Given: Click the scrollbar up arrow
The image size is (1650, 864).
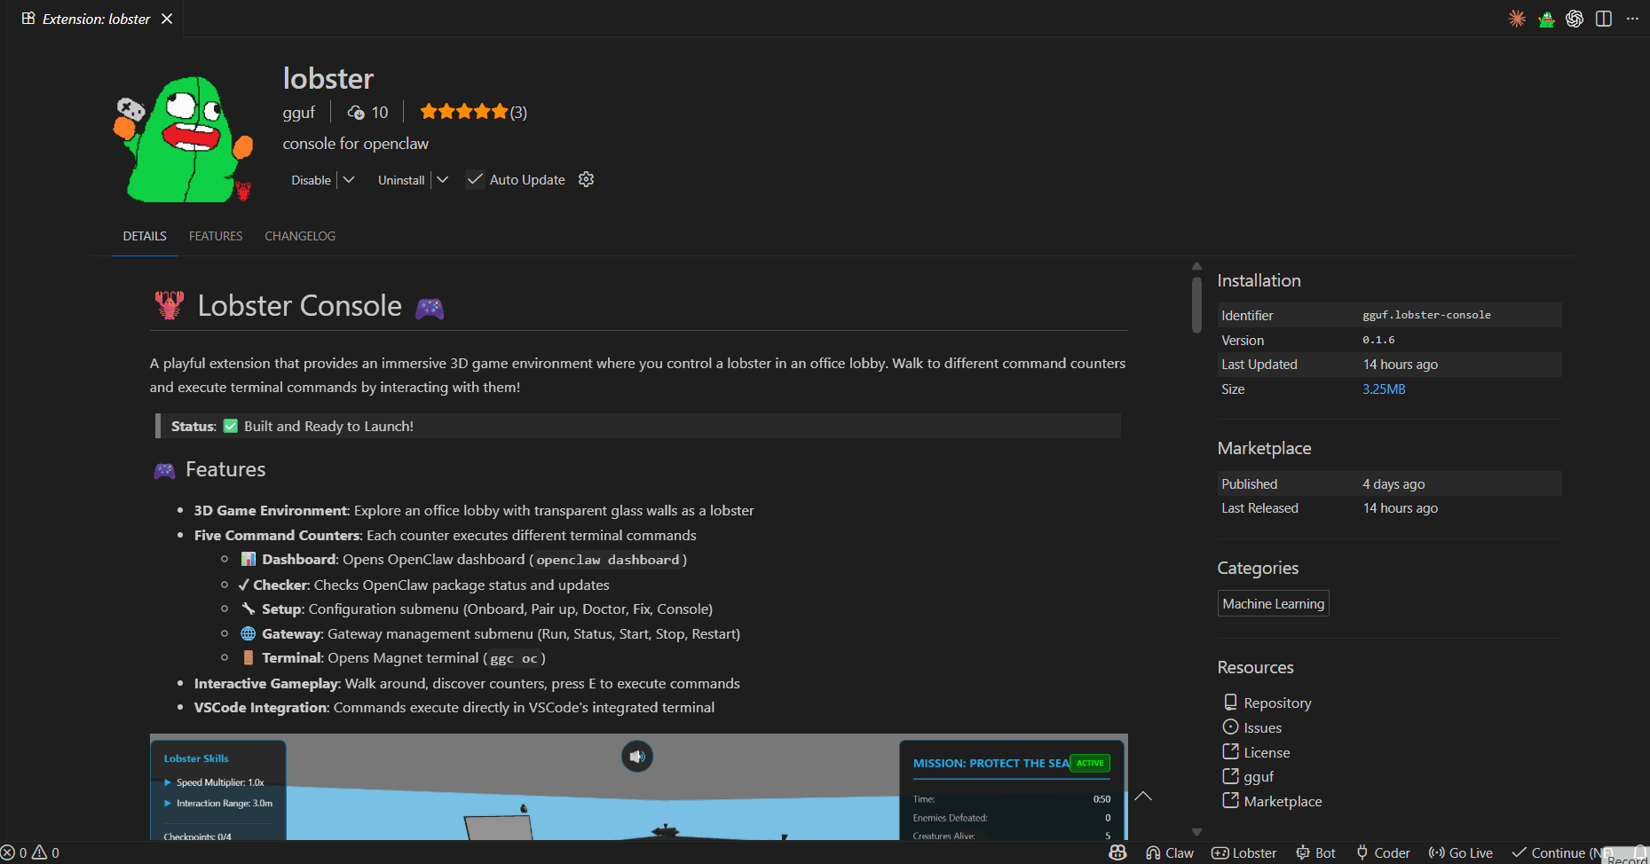Looking at the screenshot, I should pos(1196,266).
